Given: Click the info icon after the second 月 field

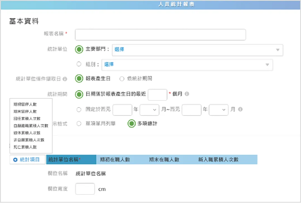Looking at the screenshot, I should click(x=241, y=110).
